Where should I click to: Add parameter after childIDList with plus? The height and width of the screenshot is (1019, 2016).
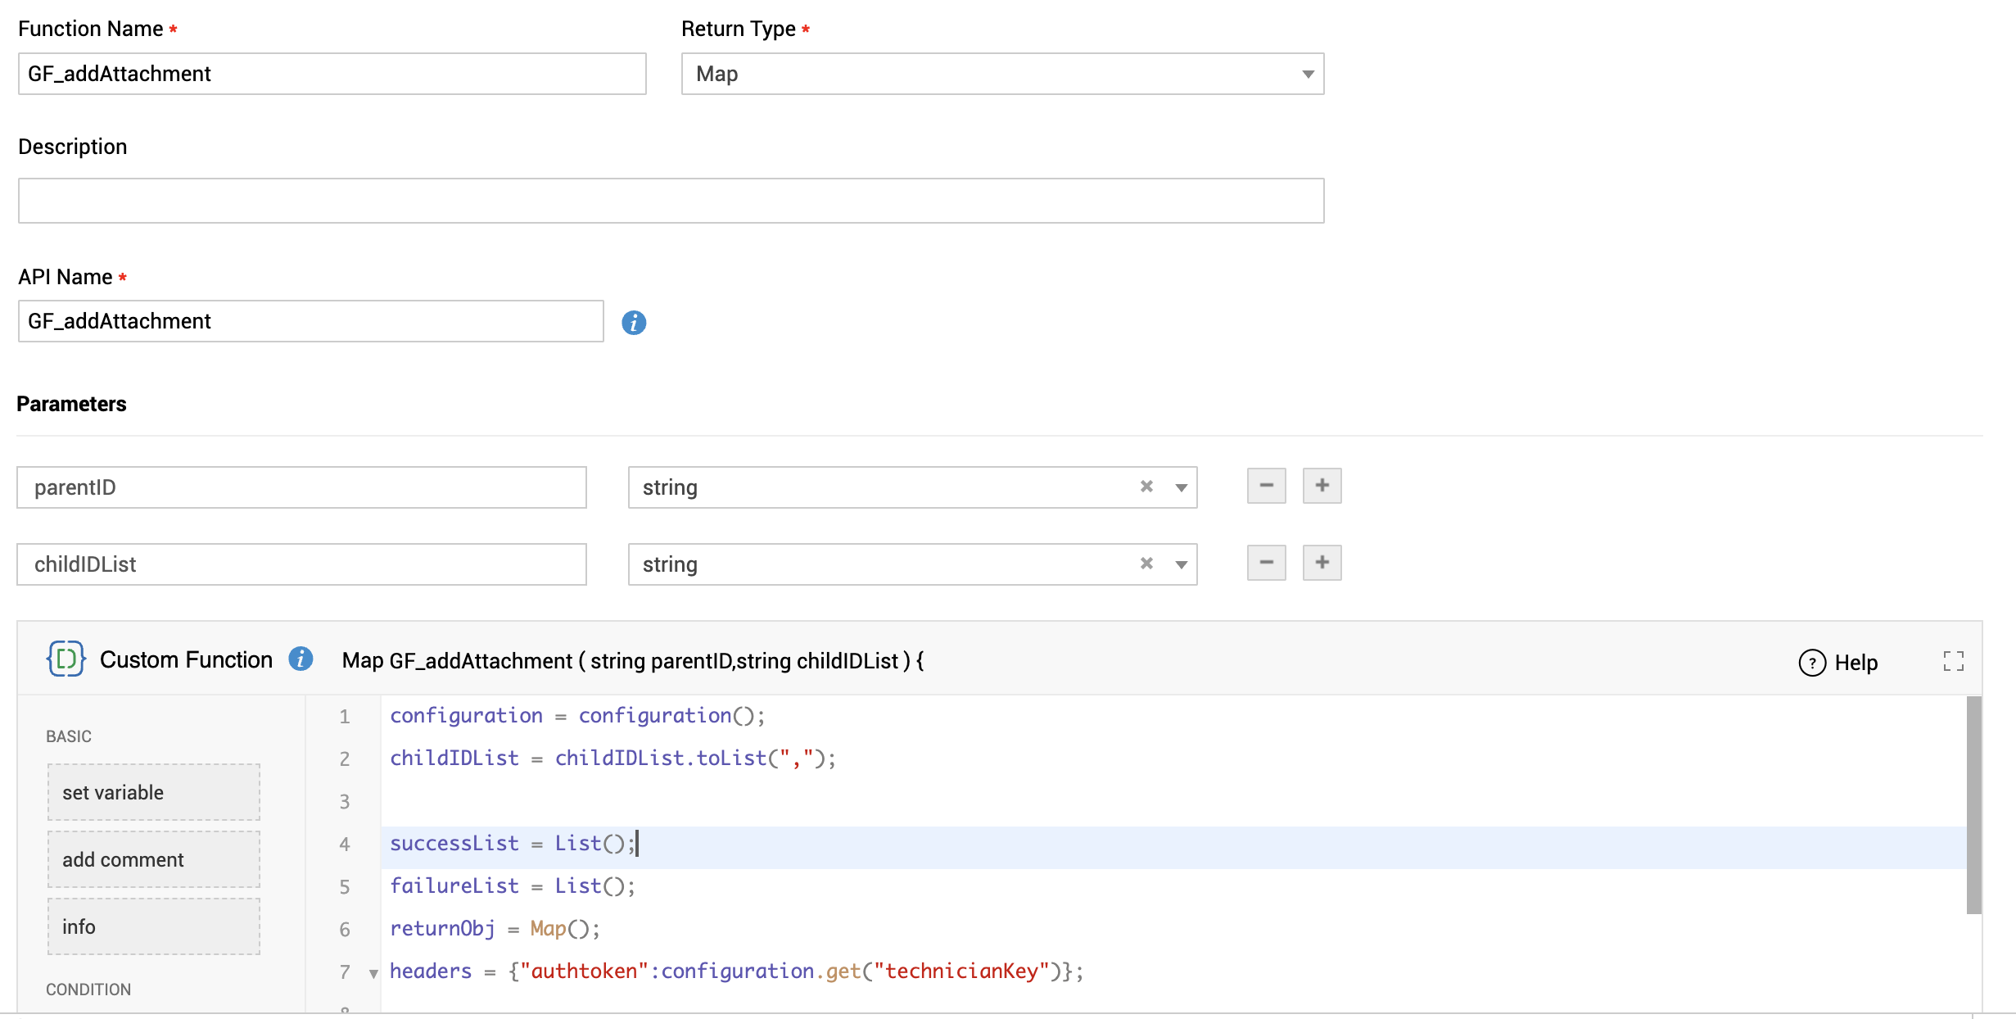[1322, 563]
